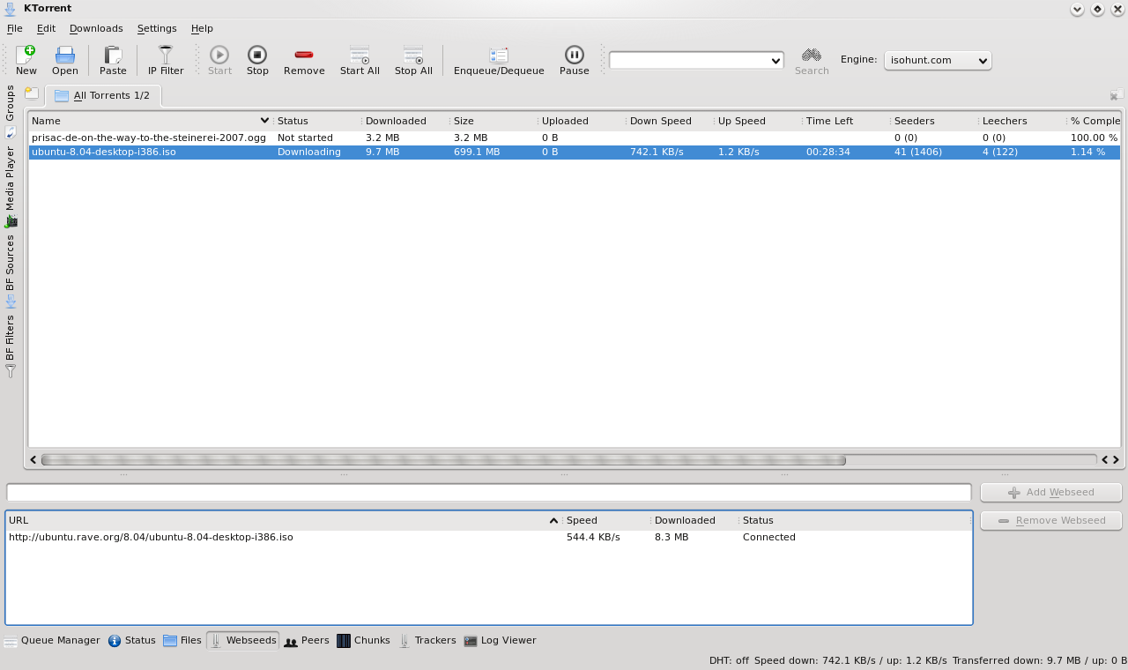Screen dimensions: 1128x670
Task: Sort by the Leechers column header
Action: coord(1022,121)
